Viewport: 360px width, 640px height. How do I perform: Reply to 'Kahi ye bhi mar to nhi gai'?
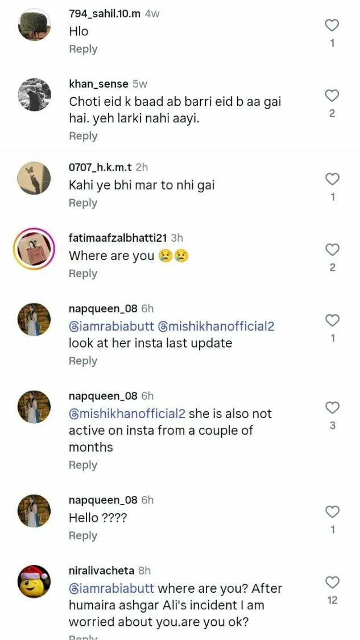(x=83, y=203)
